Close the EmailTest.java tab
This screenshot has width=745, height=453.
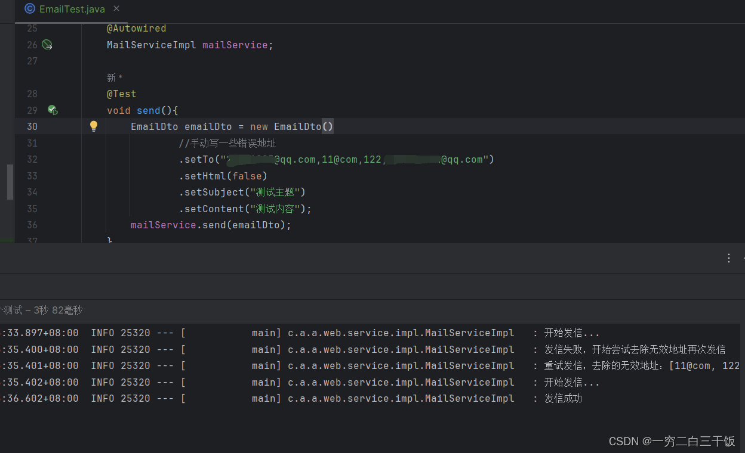116,8
